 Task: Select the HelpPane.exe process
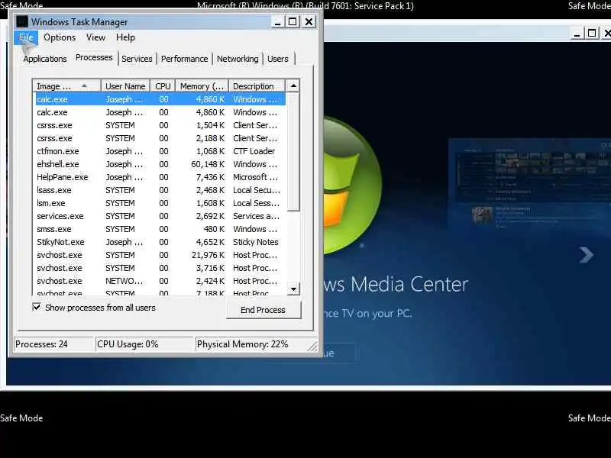(160, 177)
